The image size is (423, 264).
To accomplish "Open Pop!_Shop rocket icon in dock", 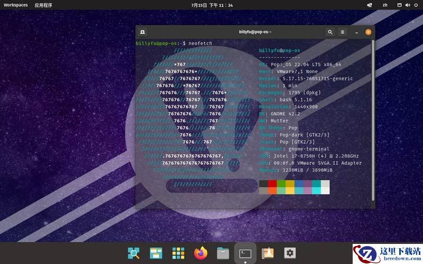I will tap(268, 253).
